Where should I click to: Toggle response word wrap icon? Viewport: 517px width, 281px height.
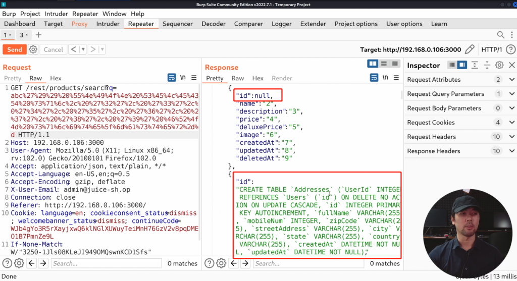[374, 78]
